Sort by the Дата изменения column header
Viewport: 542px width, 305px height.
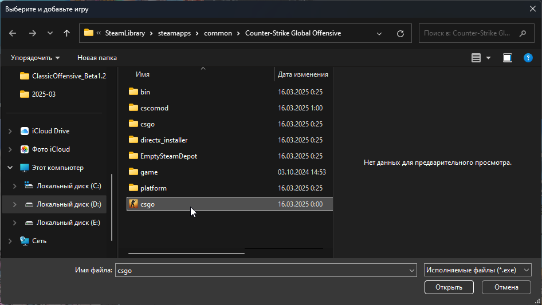[303, 74]
